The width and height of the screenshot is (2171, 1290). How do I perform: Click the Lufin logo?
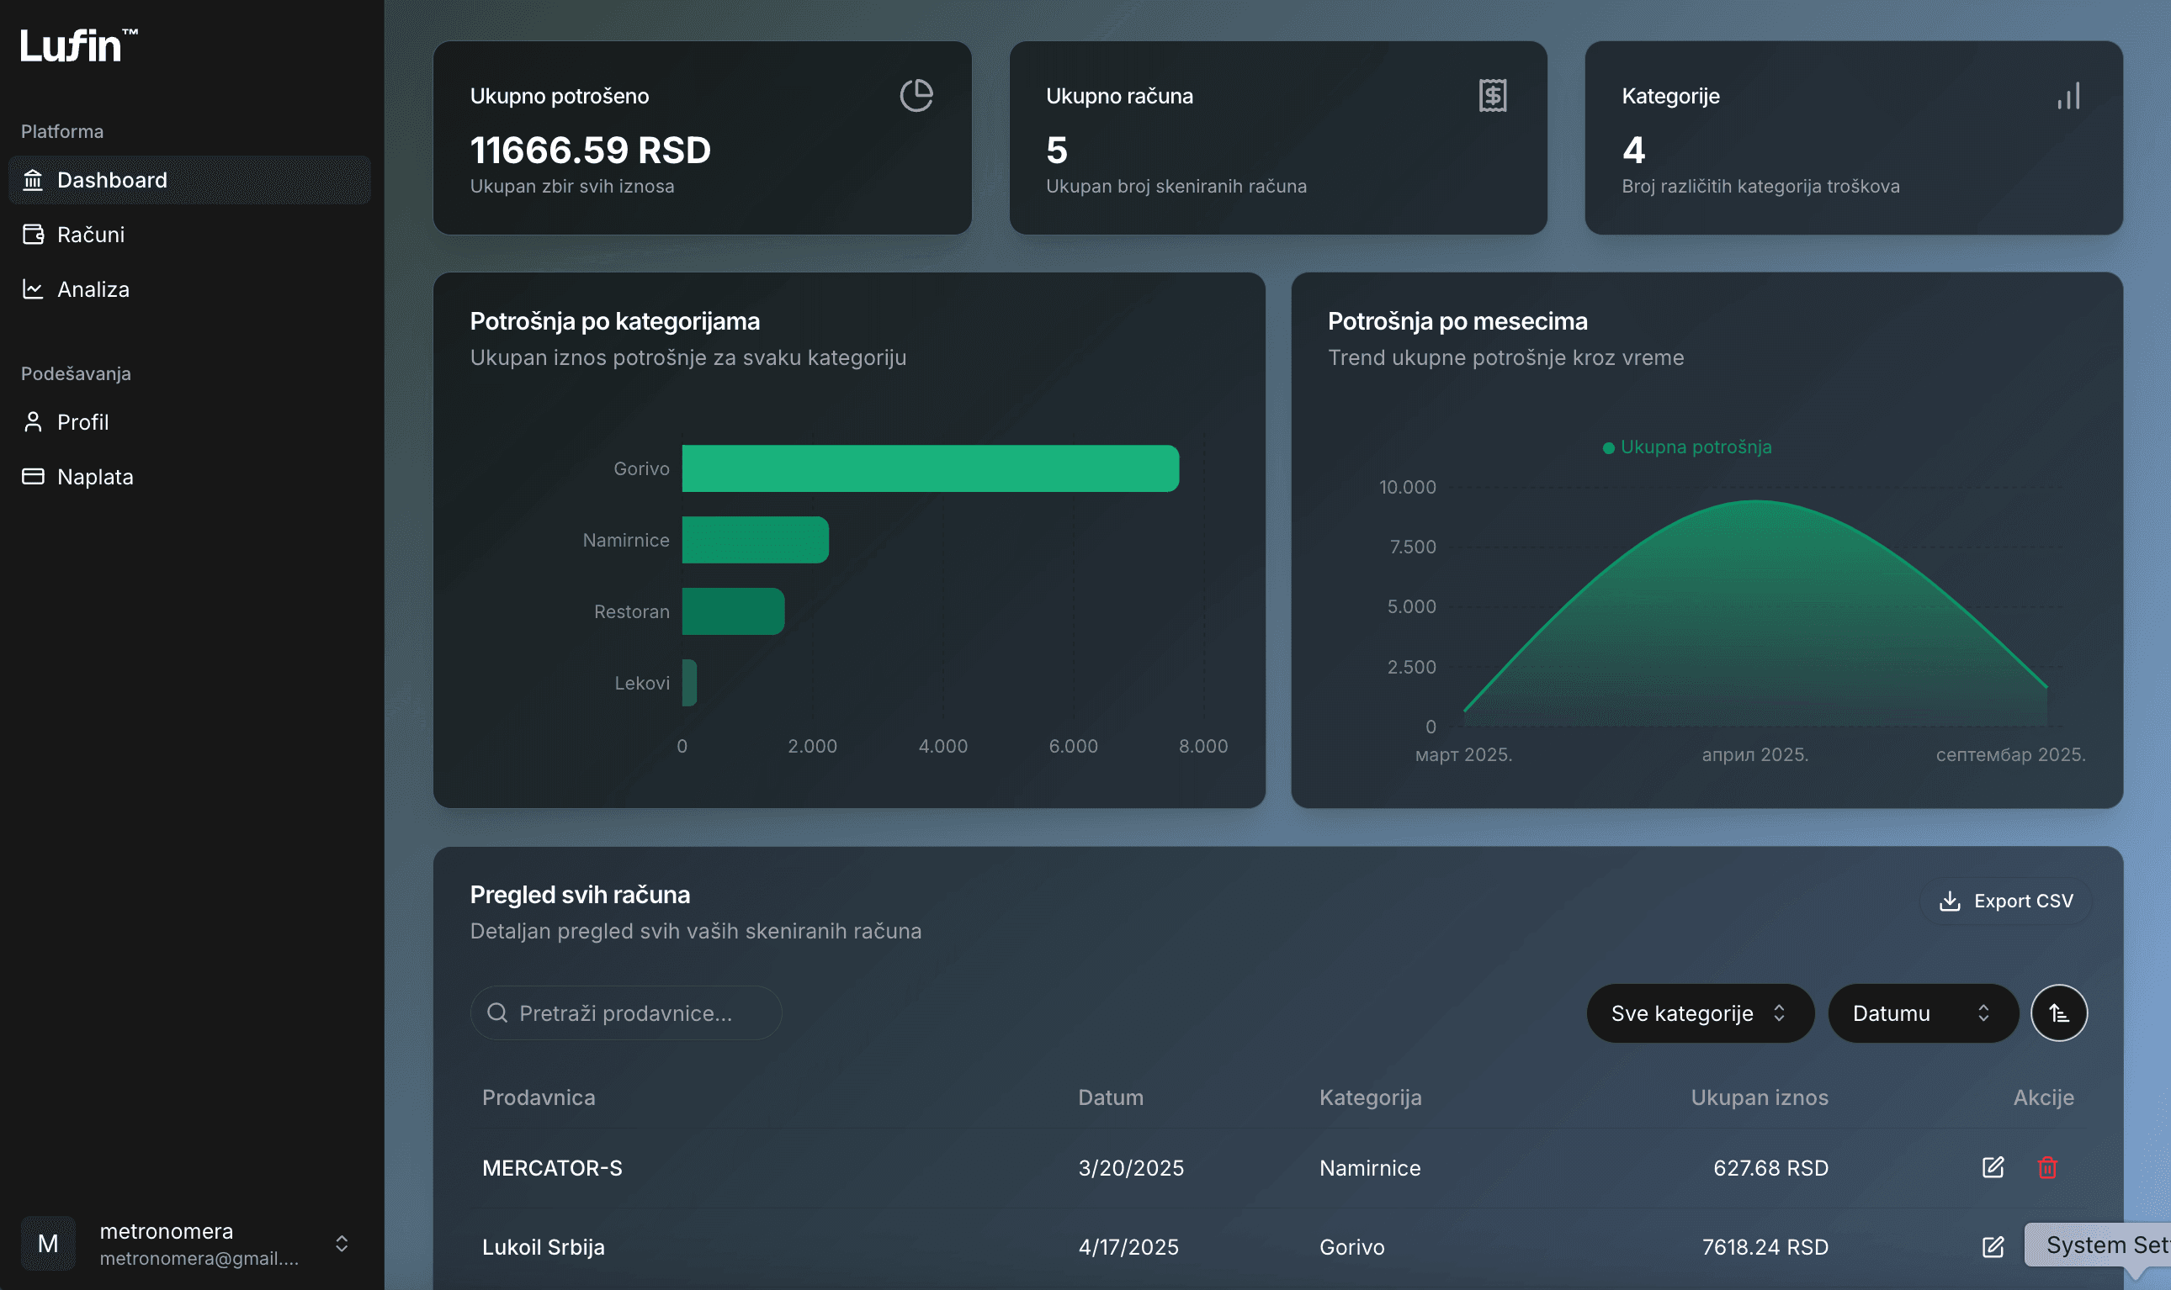[78, 45]
